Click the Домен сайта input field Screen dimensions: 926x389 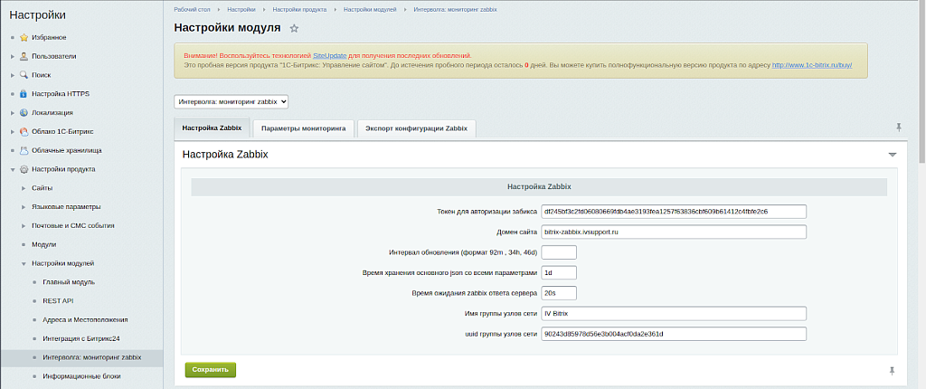point(673,232)
